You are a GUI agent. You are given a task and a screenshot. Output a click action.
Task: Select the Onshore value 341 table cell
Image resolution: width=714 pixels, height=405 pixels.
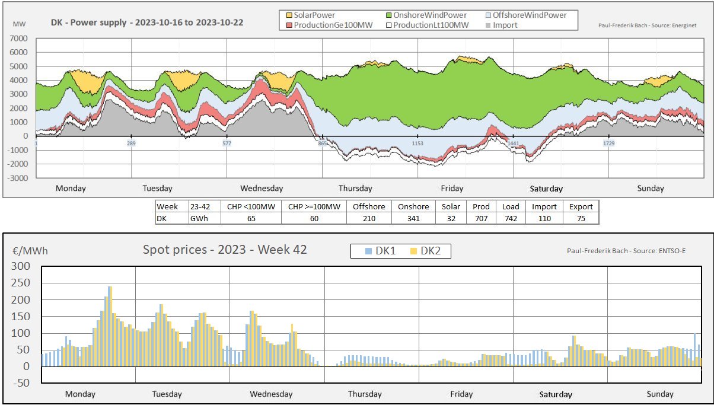413,218
